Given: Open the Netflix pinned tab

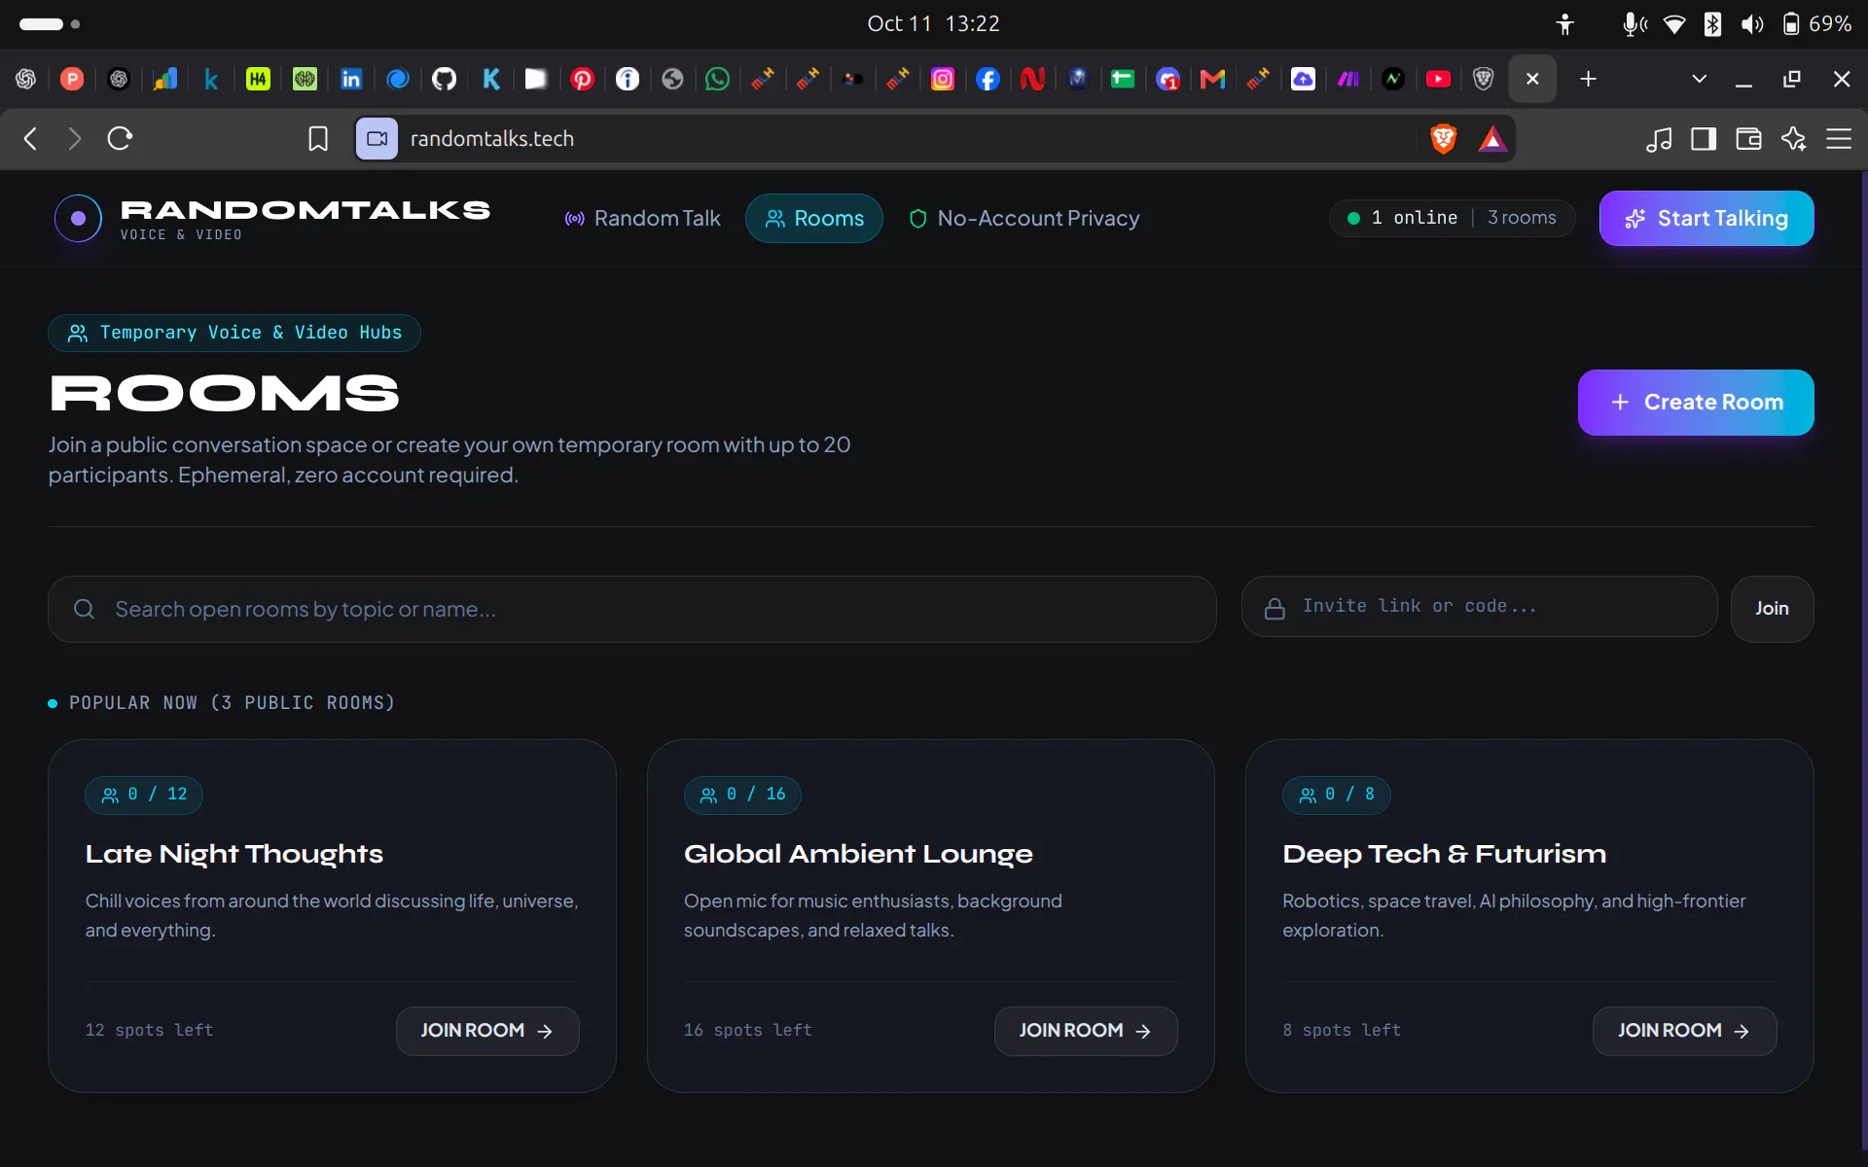Looking at the screenshot, I should click(1032, 79).
